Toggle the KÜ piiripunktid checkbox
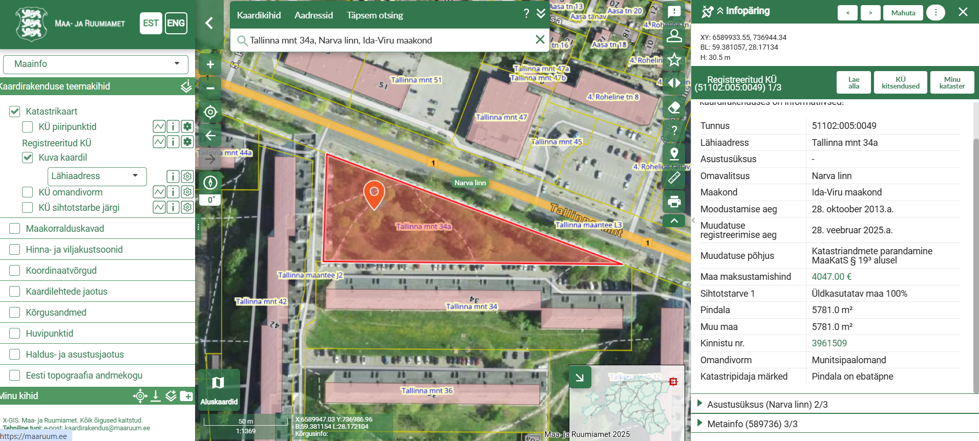 [x=28, y=127]
